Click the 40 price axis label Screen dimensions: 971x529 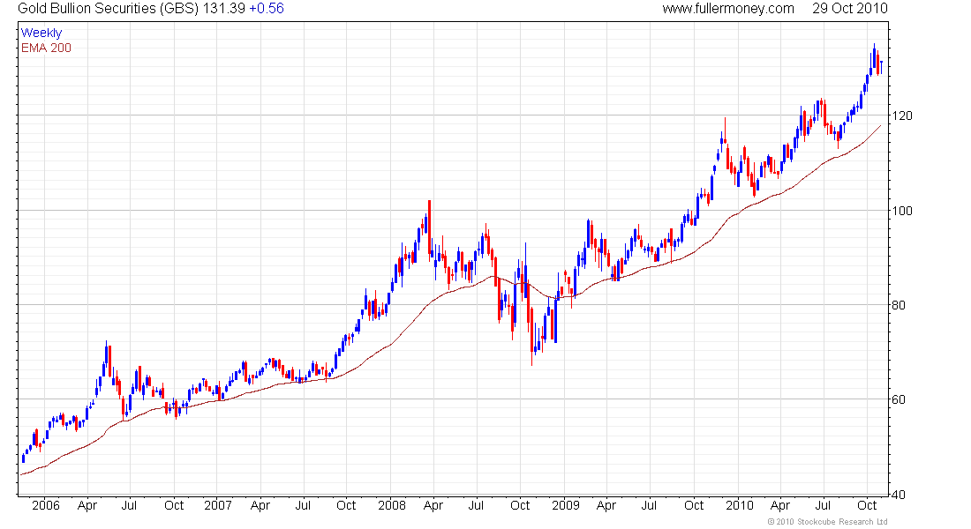899,495
